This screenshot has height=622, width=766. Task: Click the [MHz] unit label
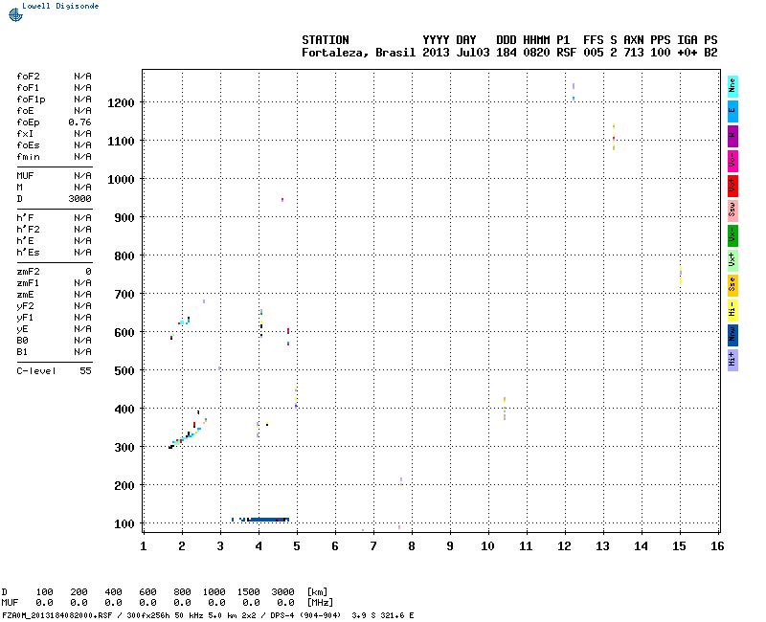tap(321, 603)
